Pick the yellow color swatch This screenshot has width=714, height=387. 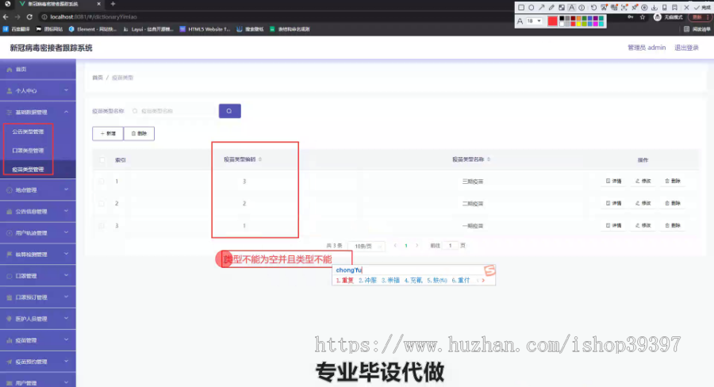coord(579,24)
